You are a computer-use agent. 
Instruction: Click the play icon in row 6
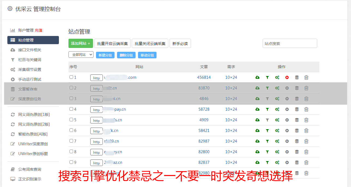coord(287,131)
